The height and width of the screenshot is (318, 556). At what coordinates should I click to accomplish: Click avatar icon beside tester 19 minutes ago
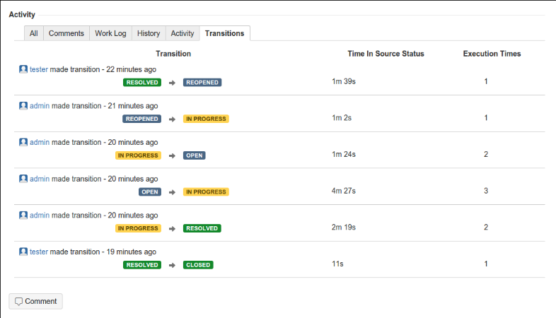23,252
